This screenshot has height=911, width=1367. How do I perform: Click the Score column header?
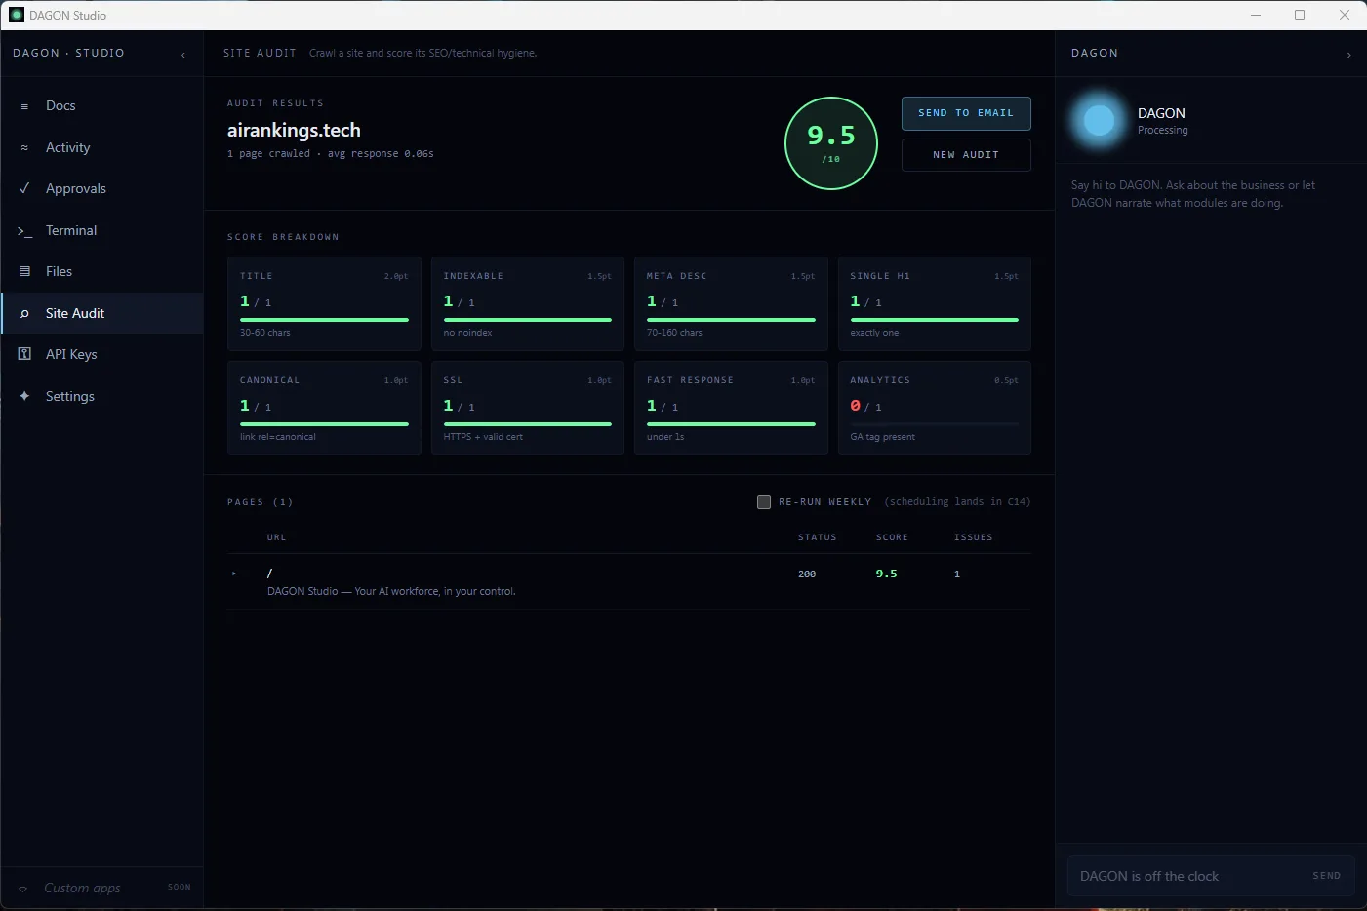click(x=892, y=537)
